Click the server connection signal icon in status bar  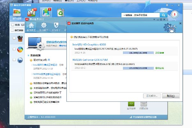coord(131,117)
